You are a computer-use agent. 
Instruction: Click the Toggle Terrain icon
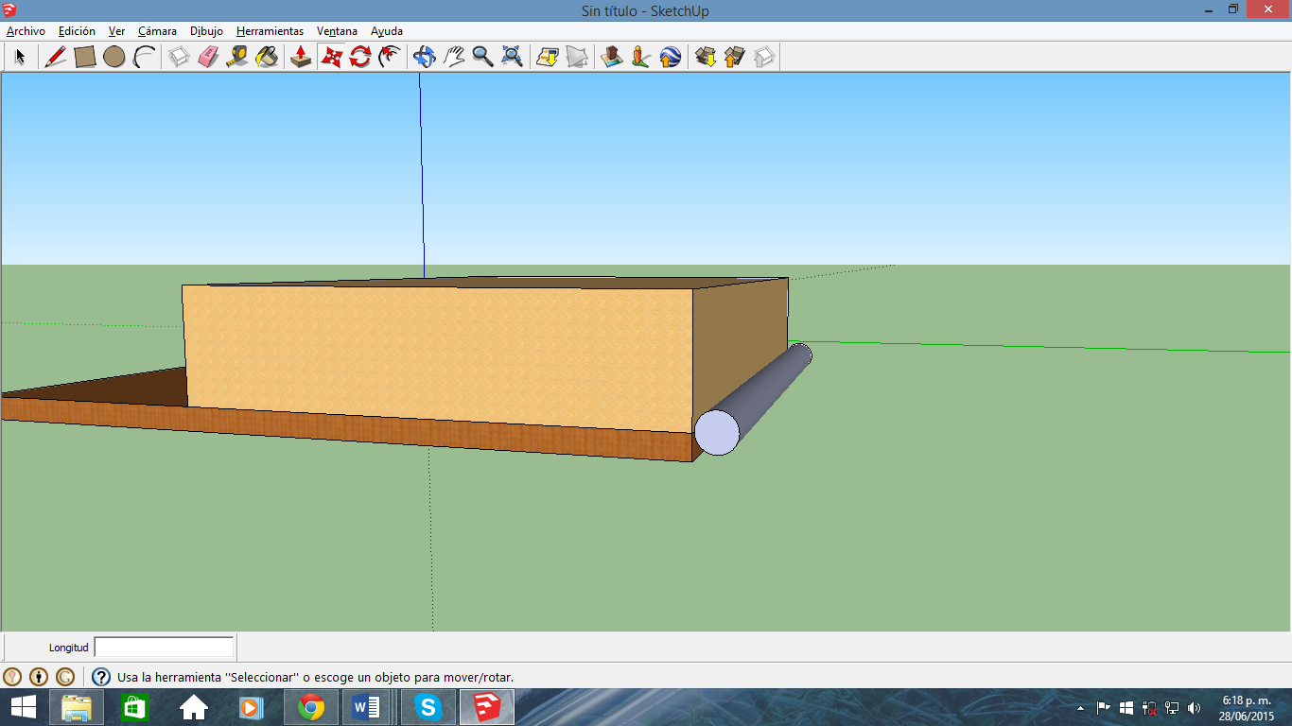(577, 57)
